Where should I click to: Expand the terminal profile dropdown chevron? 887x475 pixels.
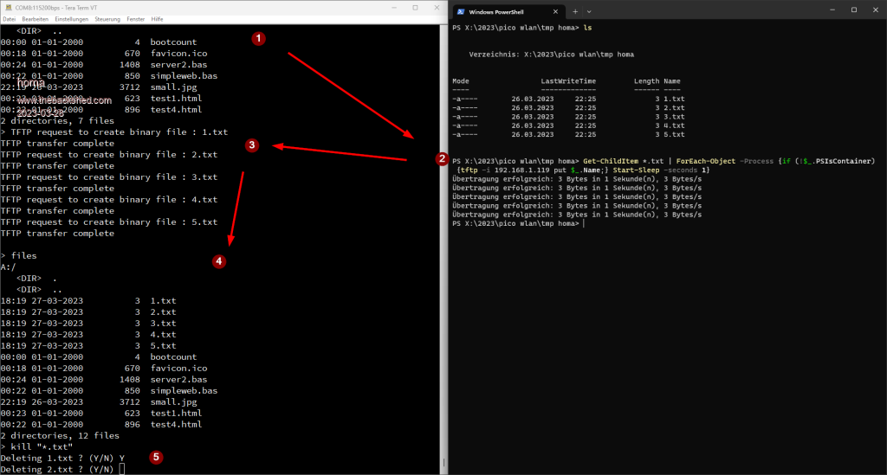tap(590, 11)
